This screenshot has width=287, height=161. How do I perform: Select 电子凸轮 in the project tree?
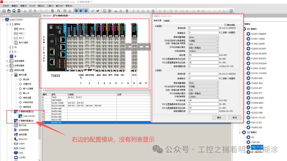tap(23, 125)
